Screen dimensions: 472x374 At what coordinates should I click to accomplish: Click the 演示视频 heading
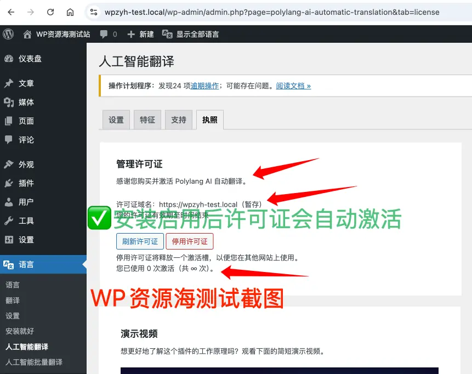[x=139, y=333]
